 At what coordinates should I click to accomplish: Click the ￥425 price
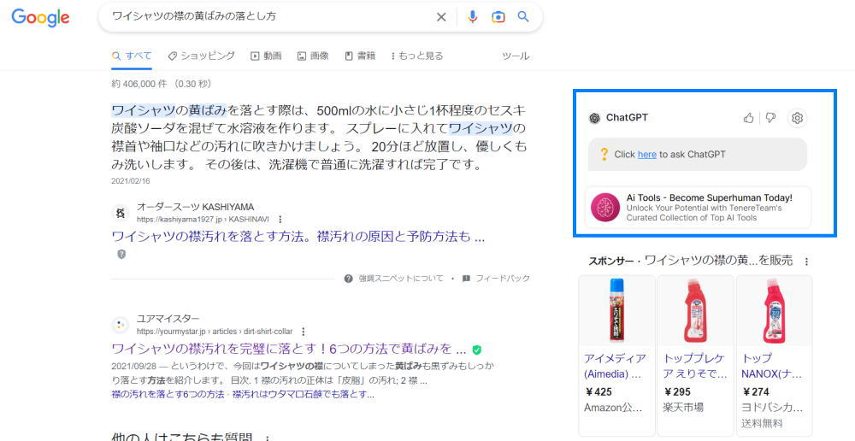(598, 392)
